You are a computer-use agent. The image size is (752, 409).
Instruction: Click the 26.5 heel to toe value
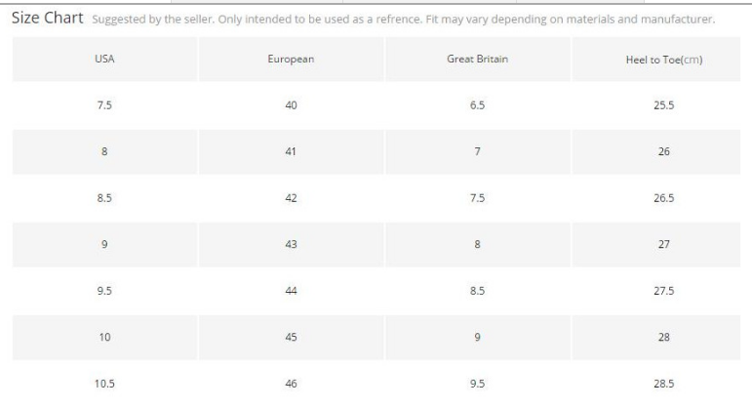coord(664,197)
